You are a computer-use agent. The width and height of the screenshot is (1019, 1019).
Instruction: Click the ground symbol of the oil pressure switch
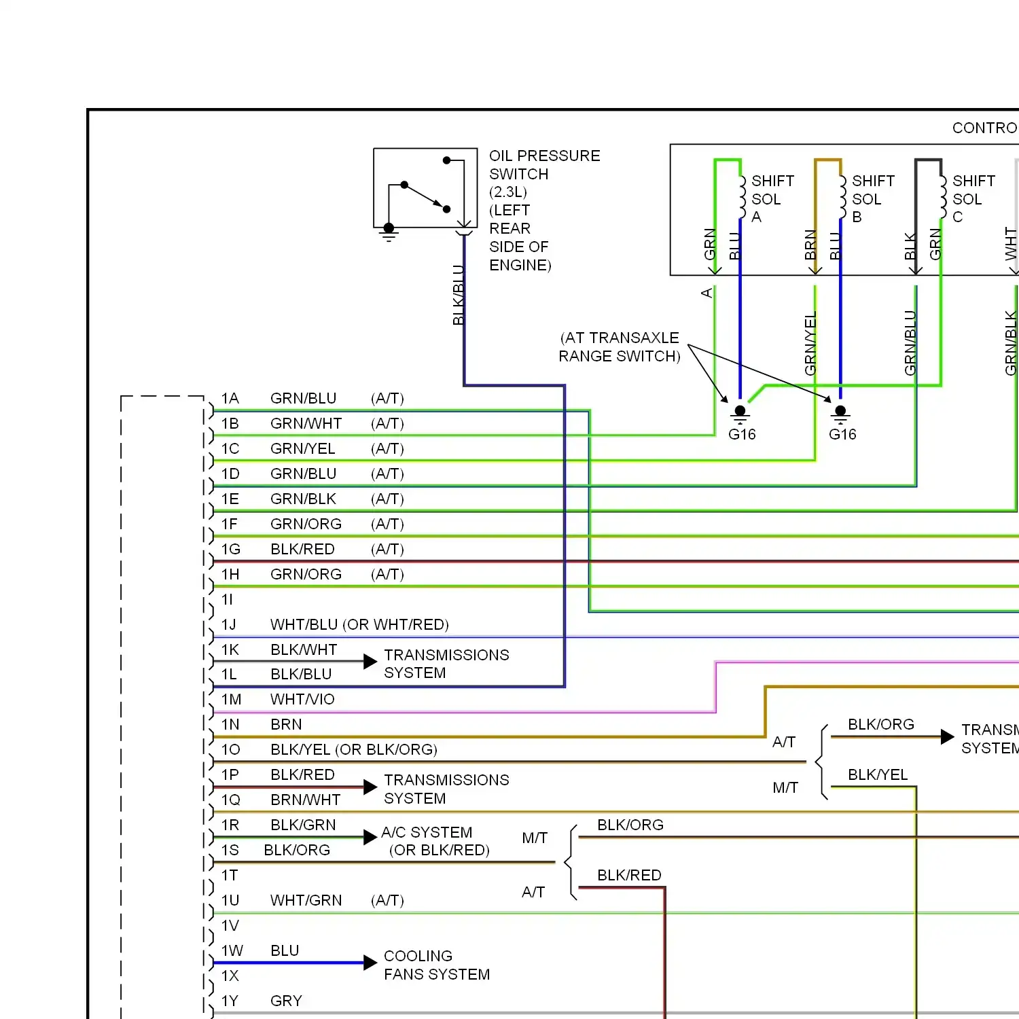coord(389,233)
